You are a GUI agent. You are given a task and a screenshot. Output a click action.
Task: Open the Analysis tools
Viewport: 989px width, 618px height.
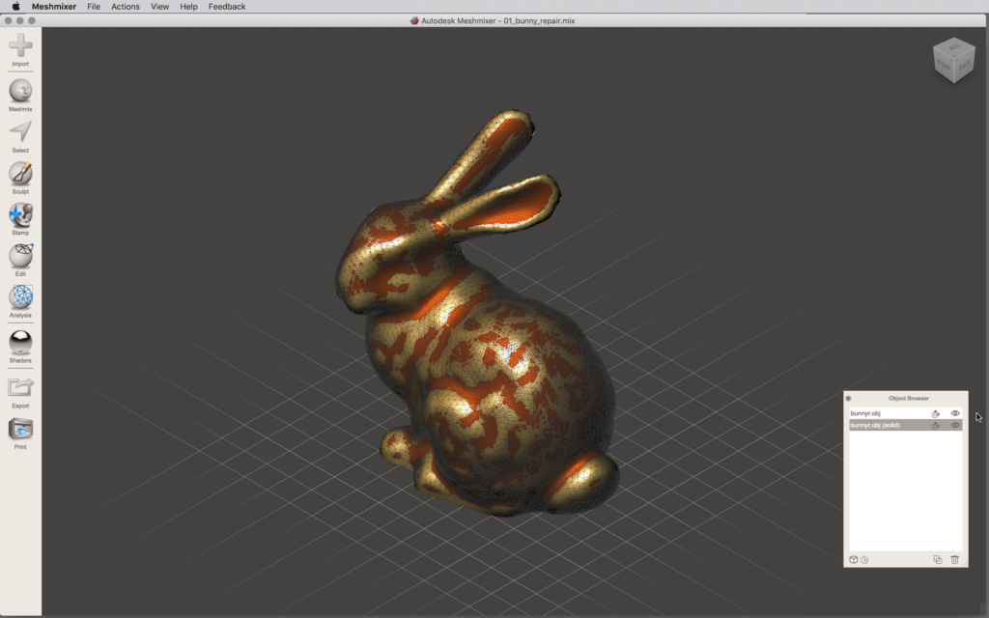click(x=20, y=298)
